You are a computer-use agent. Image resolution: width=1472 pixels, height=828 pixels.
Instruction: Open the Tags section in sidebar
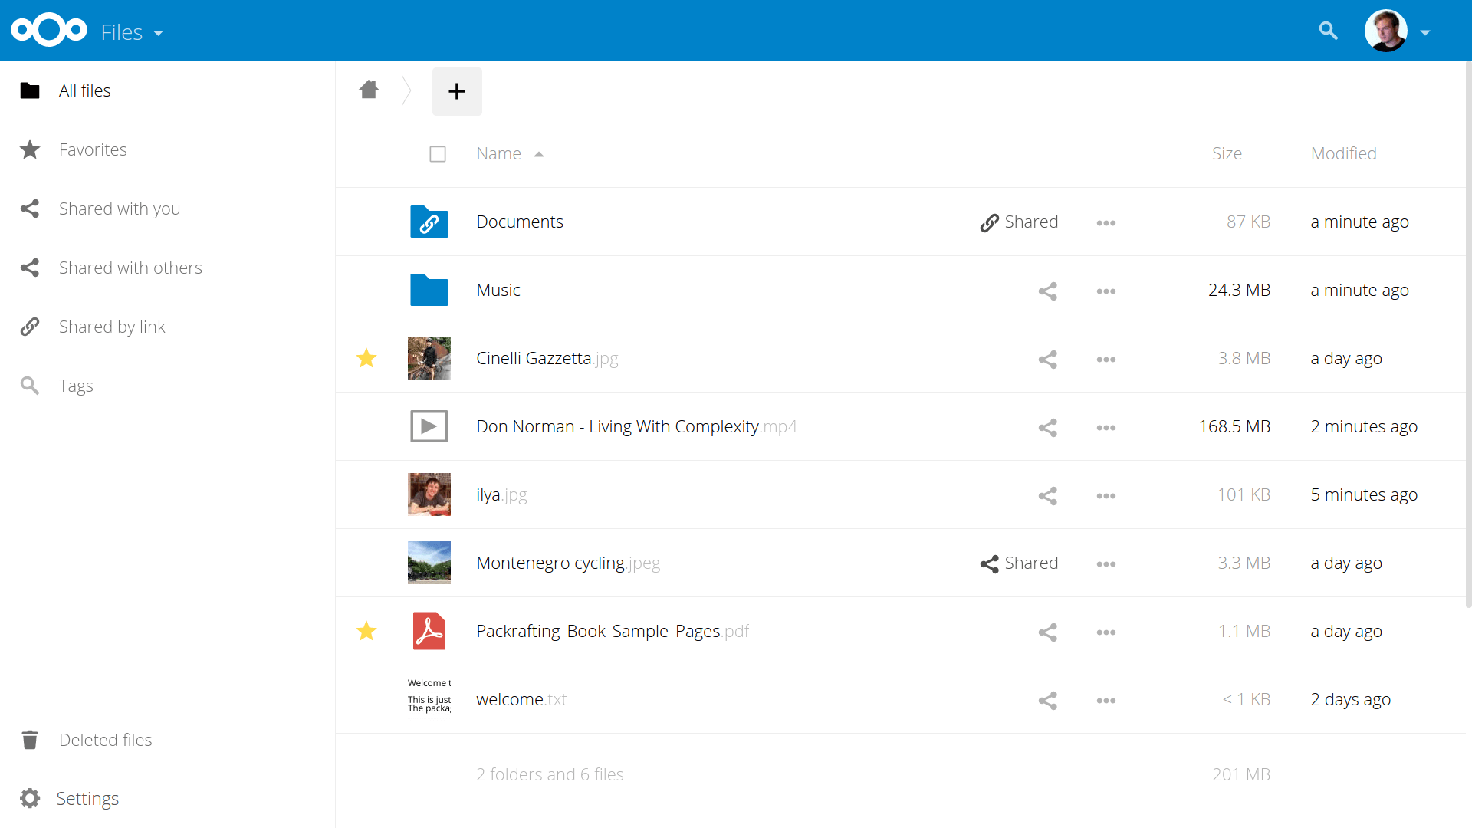[76, 385]
